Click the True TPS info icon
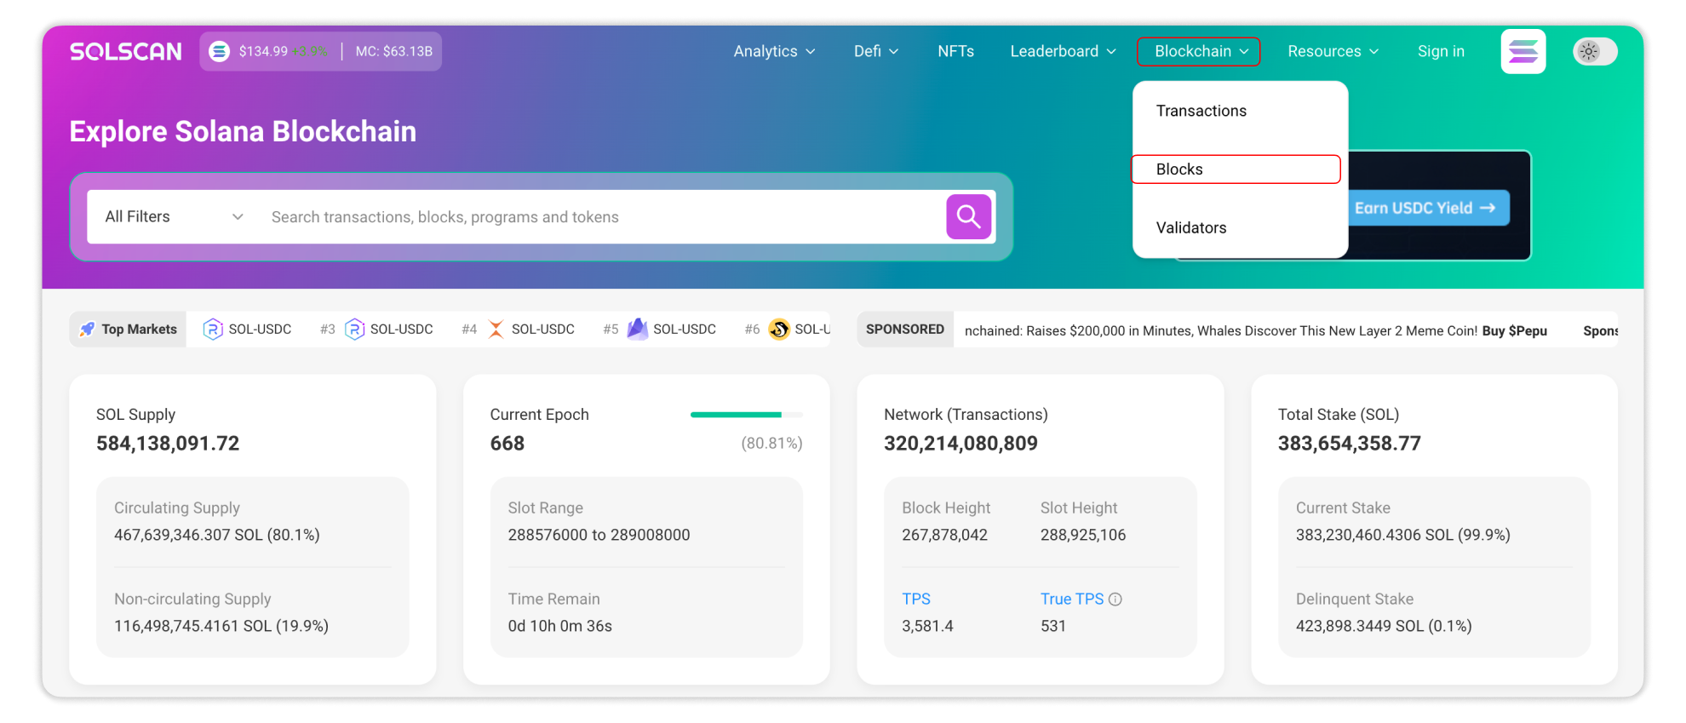Image resolution: width=1686 pixels, height=723 pixels. pyautogui.click(x=1115, y=600)
